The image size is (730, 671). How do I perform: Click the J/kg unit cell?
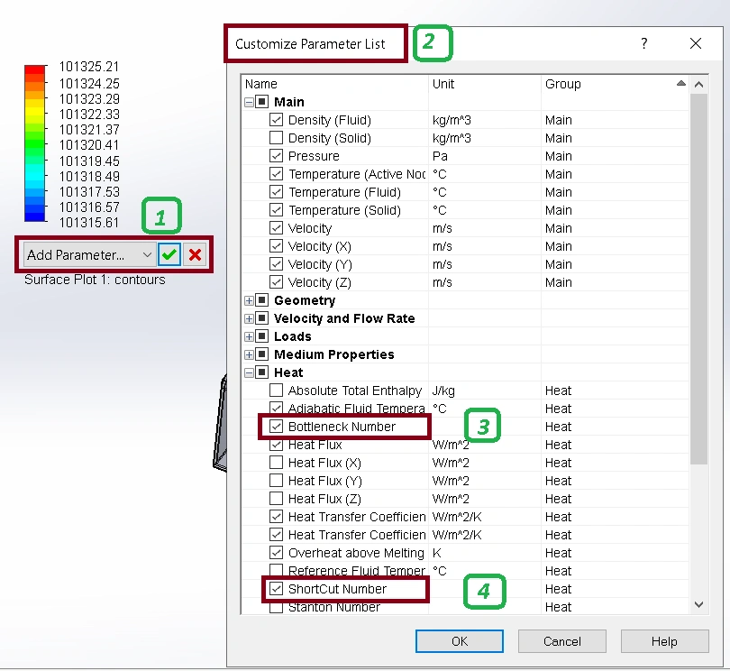(x=443, y=391)
